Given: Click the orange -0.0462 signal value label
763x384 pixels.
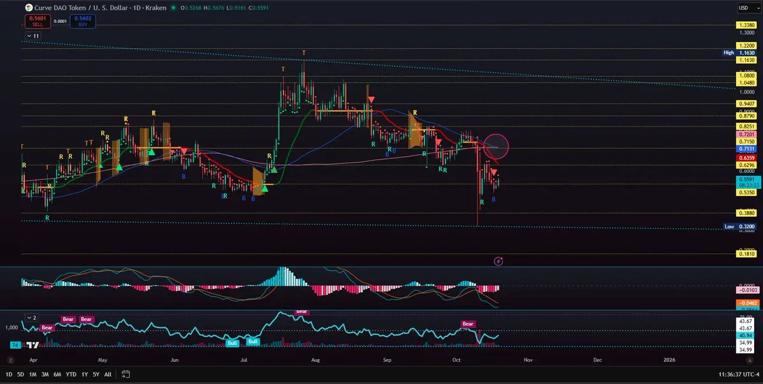Looking at the screenshot, I should (748, 303).
